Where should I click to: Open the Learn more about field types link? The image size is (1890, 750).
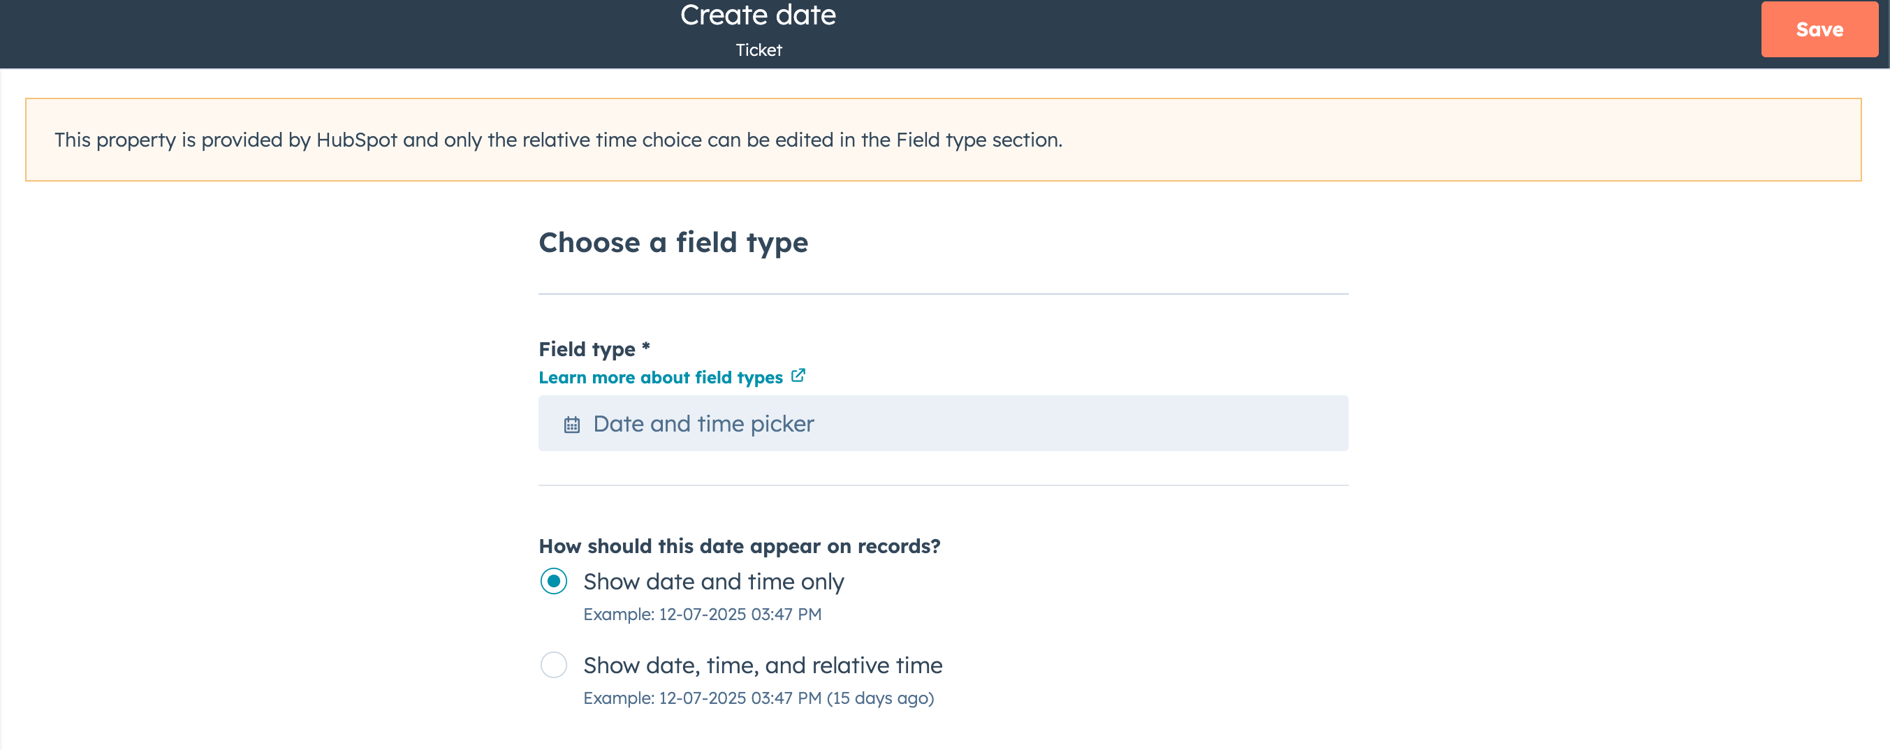(x=660, y=377)
